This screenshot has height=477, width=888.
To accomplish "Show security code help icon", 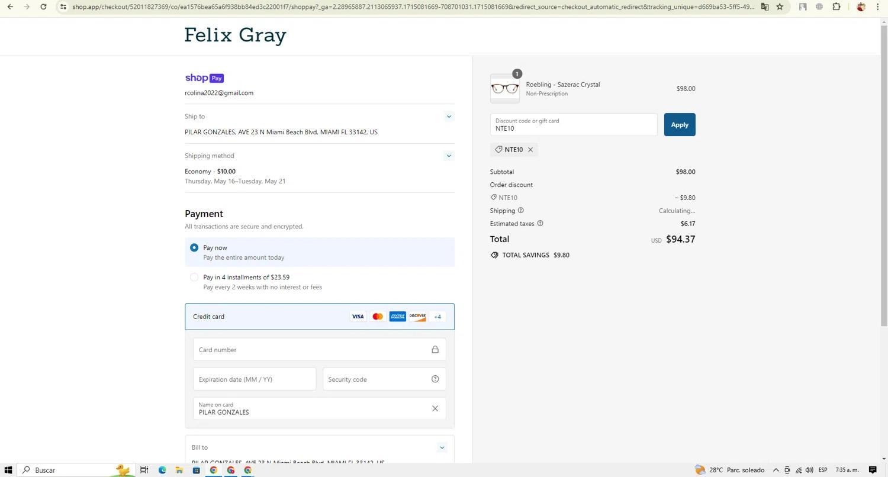I will click(x=435, y=379).
